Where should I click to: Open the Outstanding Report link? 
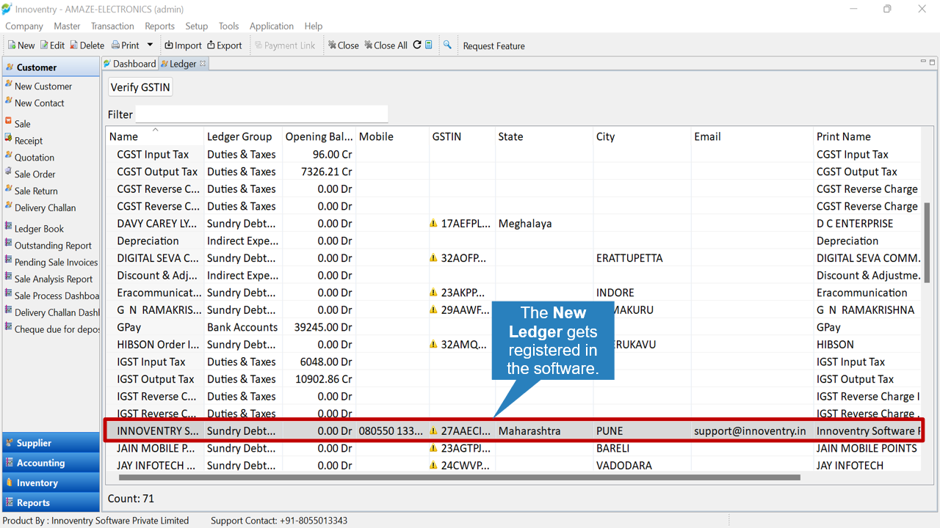[53, 246]
